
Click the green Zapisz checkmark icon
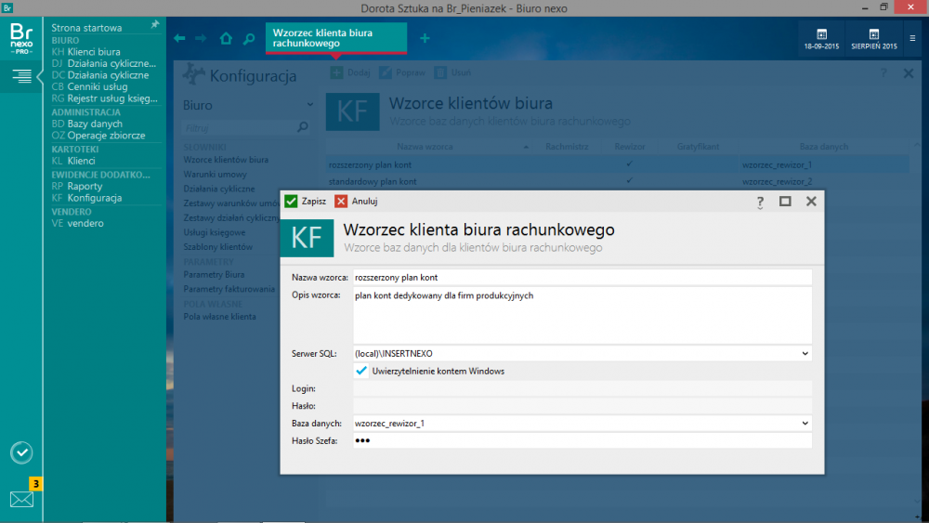point(291,201)
